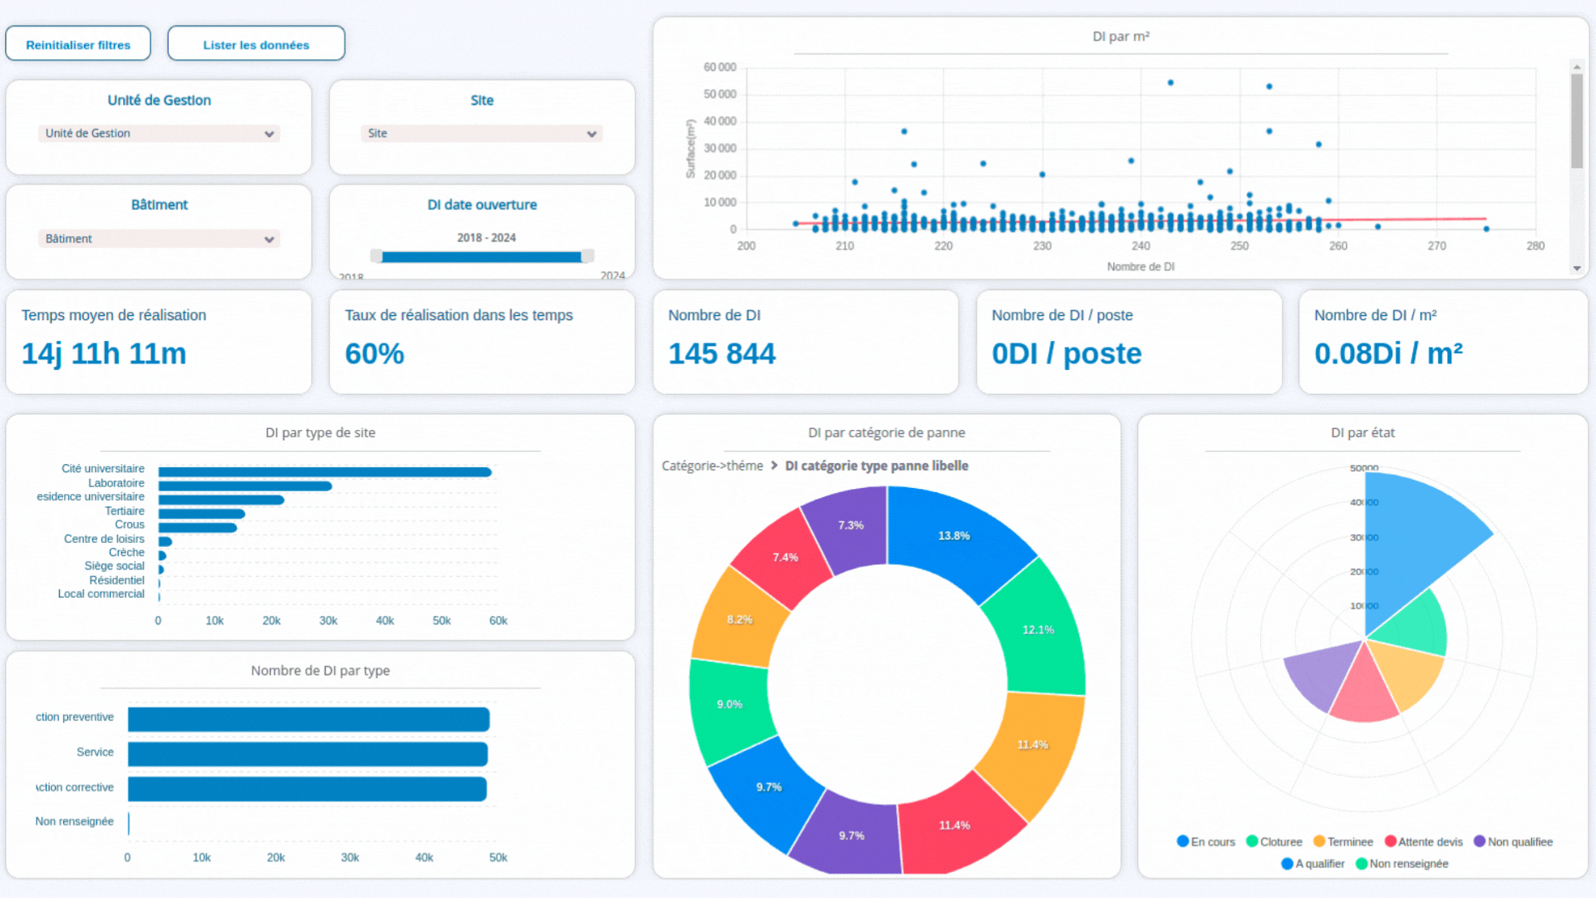Toggle the Cloturee legend item
1596x898 pixels.
click(1273, 841)
